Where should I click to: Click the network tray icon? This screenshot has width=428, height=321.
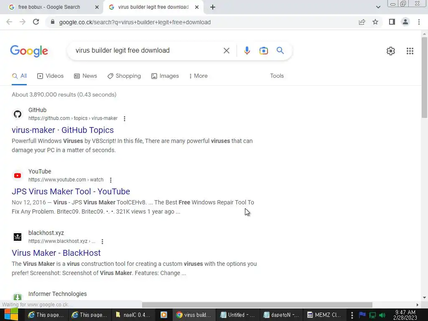pos(372,315)
